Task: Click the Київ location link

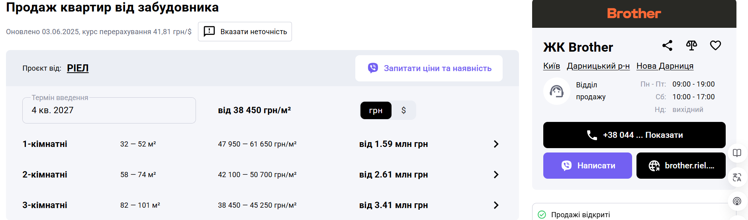Action: [551, 66]
